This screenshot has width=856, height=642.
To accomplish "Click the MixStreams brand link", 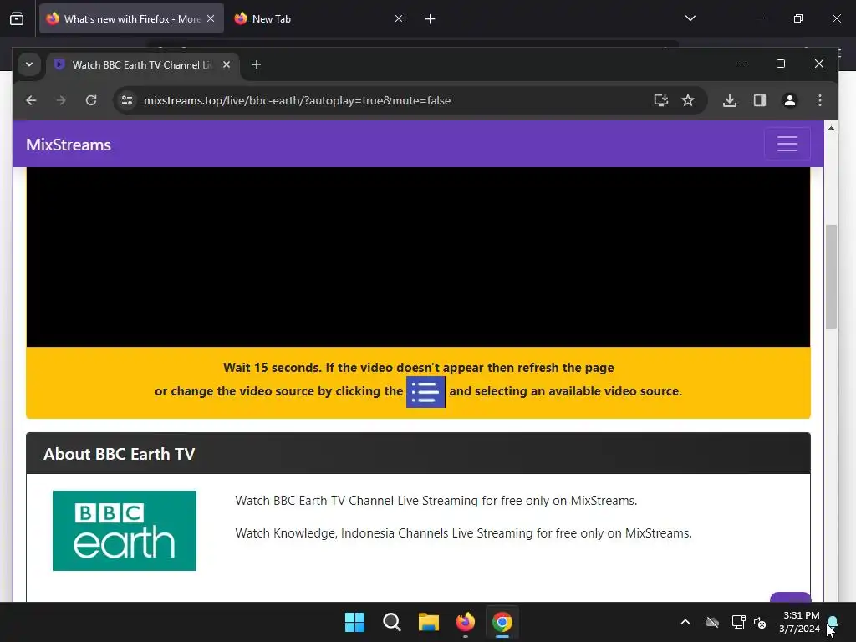I will tap(69, 145).
